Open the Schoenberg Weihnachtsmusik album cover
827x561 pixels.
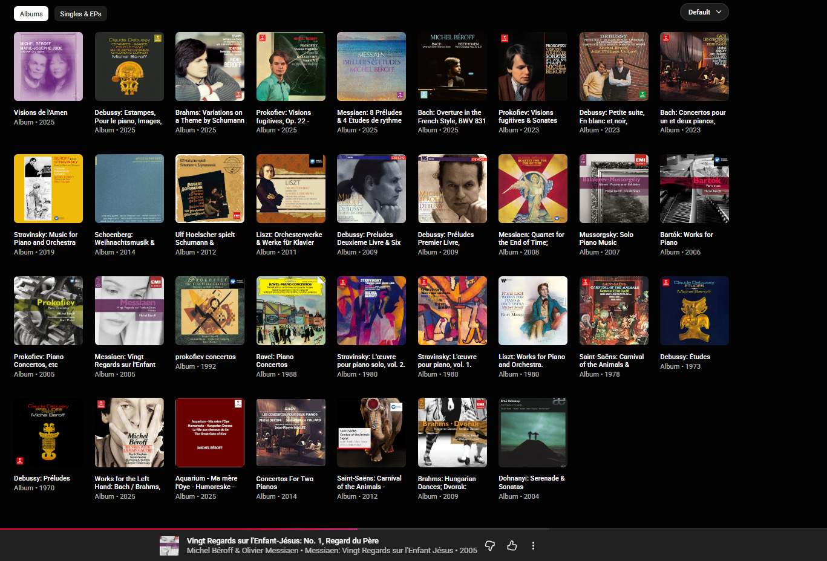[x=129, y=189]
